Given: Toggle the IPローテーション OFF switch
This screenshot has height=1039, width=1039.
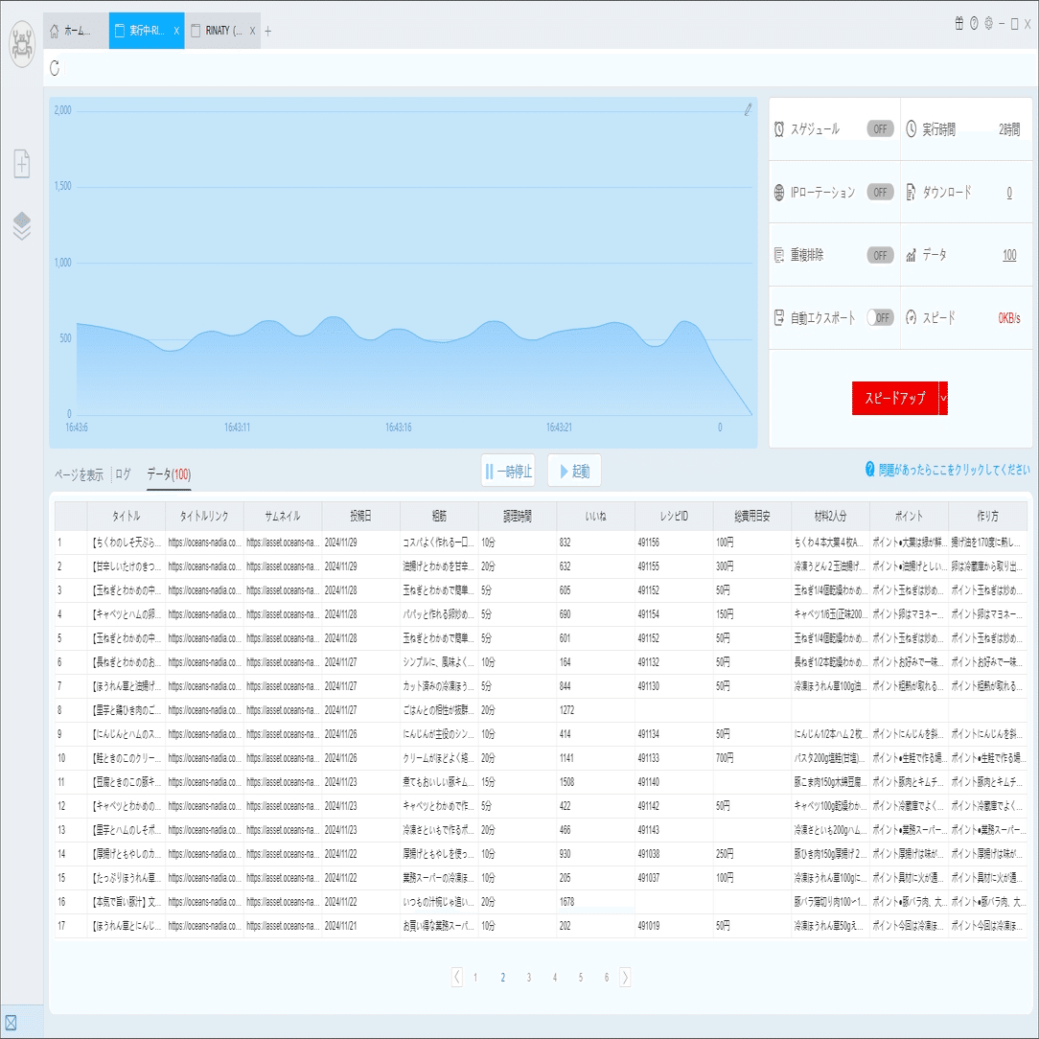Looking at the screenshot, I should tap(880, 192).
